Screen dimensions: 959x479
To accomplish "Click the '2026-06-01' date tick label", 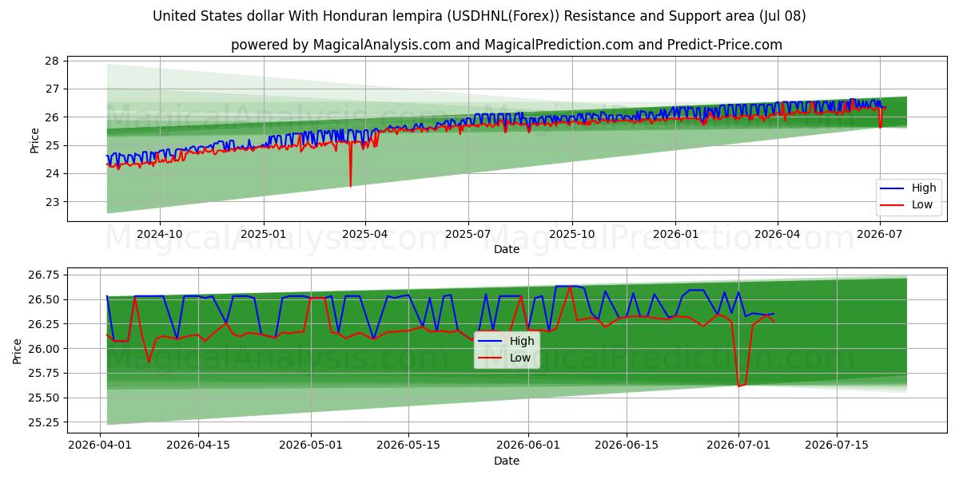I will [x=527, y=445].
